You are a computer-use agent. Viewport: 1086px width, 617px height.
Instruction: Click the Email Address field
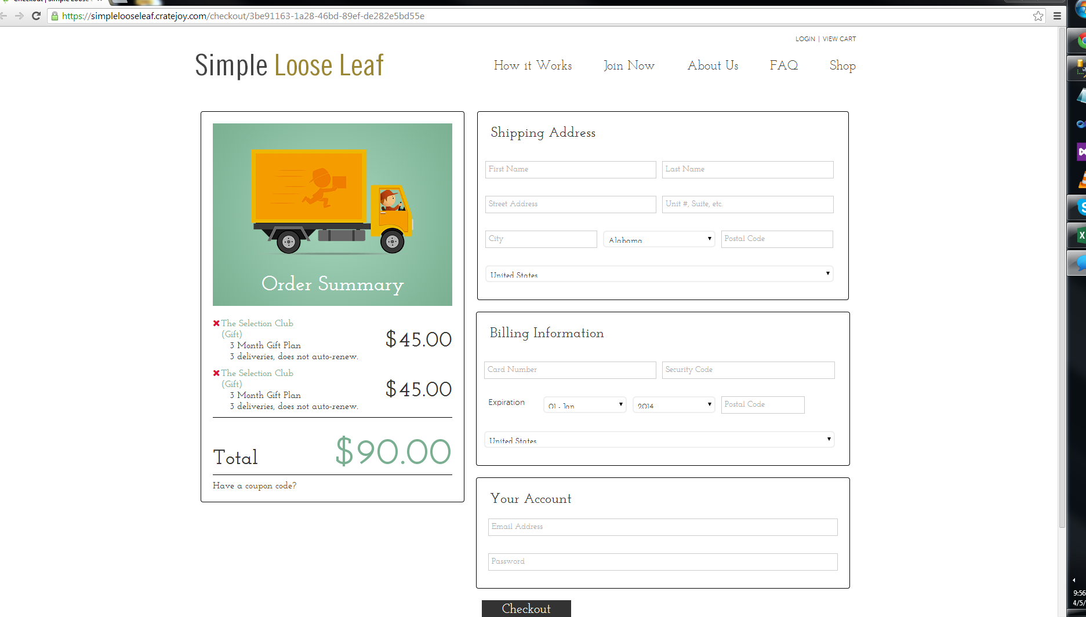[x=663, y=527]
